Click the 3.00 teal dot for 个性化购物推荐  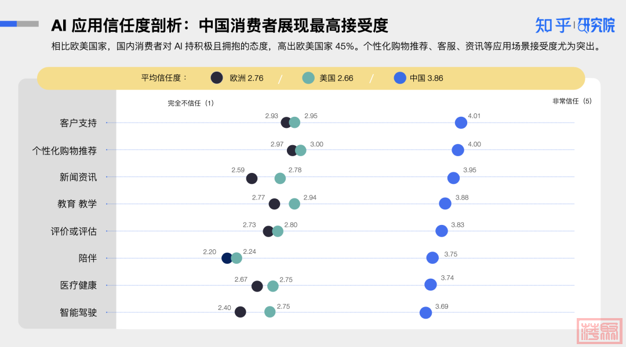[x=301, y=150]
